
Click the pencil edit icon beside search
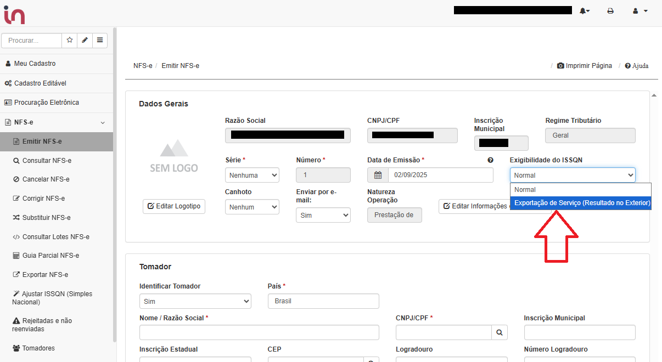85,40
